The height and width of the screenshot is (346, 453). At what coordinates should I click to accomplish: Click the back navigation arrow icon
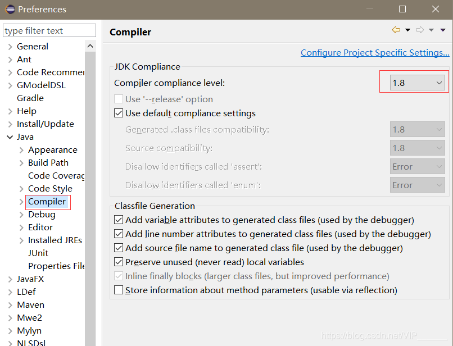[396, 30]
